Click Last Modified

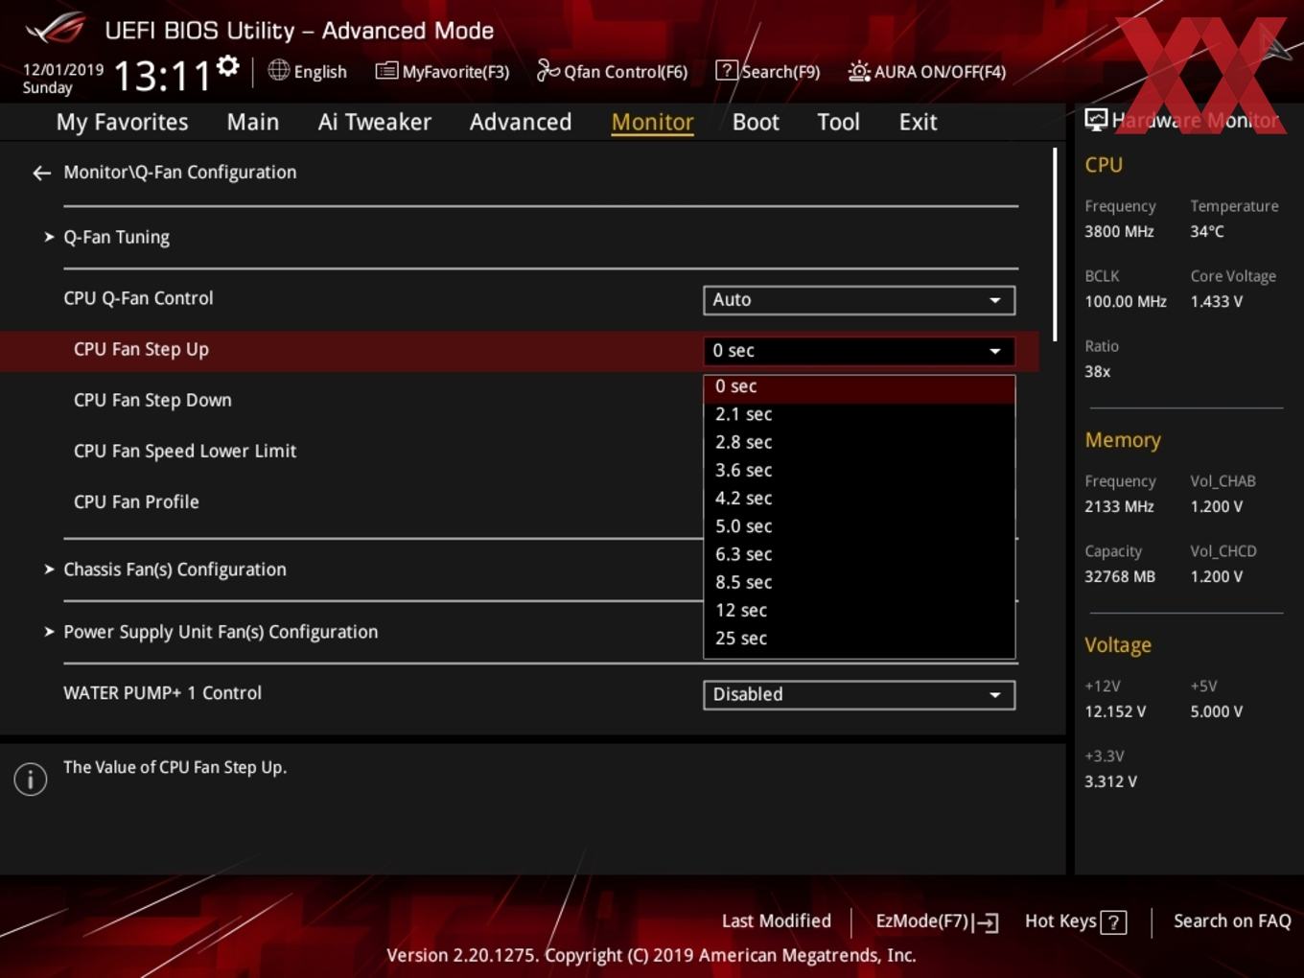[777, 920]
